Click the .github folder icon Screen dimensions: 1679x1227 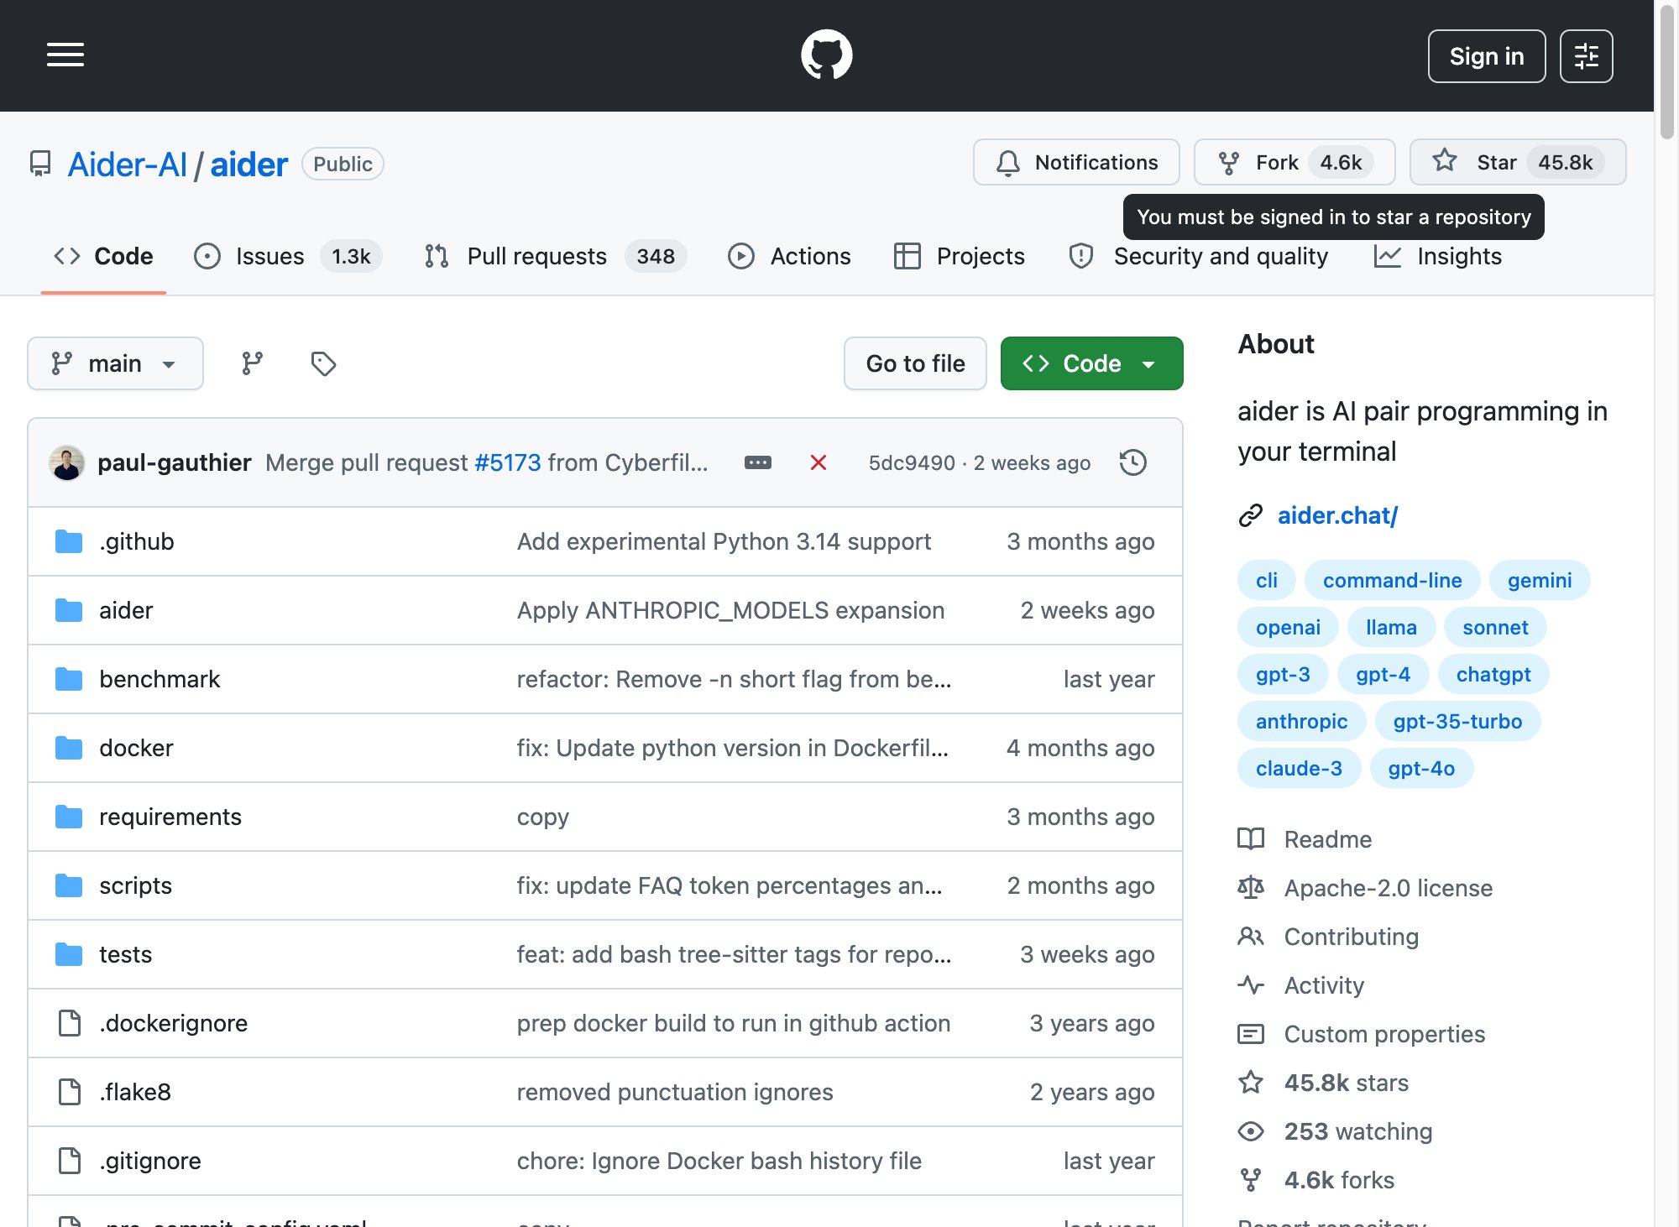click(69, 541)
